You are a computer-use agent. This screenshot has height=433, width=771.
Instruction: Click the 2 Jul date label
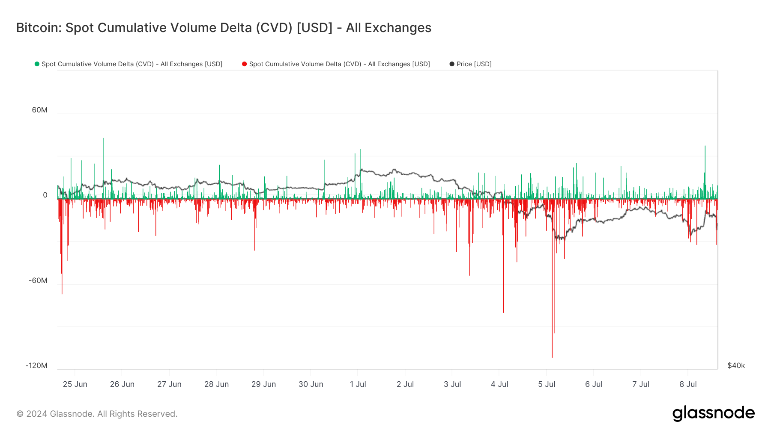click(x=405, y=384)
